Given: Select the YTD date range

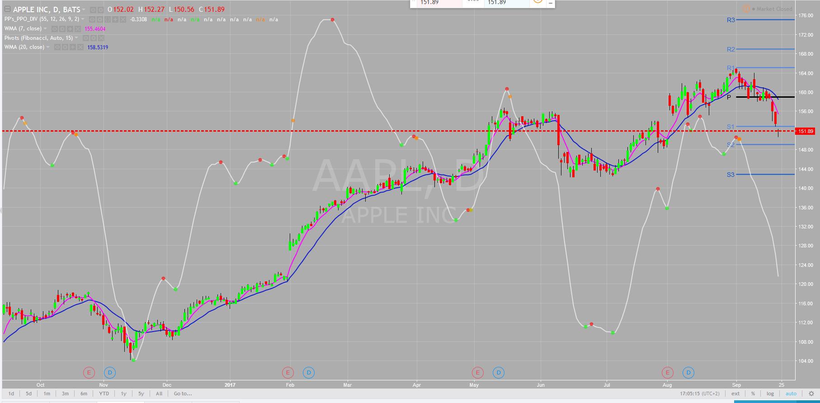Looking at the screenshot, I should click(104, 394).
